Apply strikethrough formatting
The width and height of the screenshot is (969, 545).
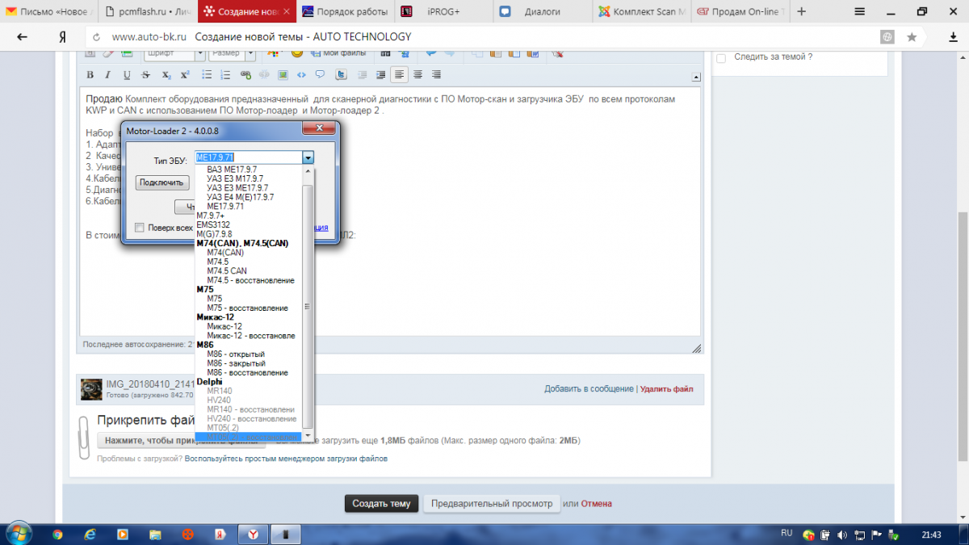point(146,75)
